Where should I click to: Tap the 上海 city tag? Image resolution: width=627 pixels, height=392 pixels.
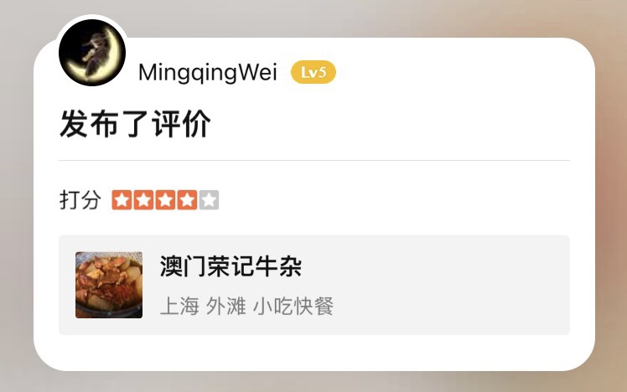pyautogui.click(x=179, y=307)
